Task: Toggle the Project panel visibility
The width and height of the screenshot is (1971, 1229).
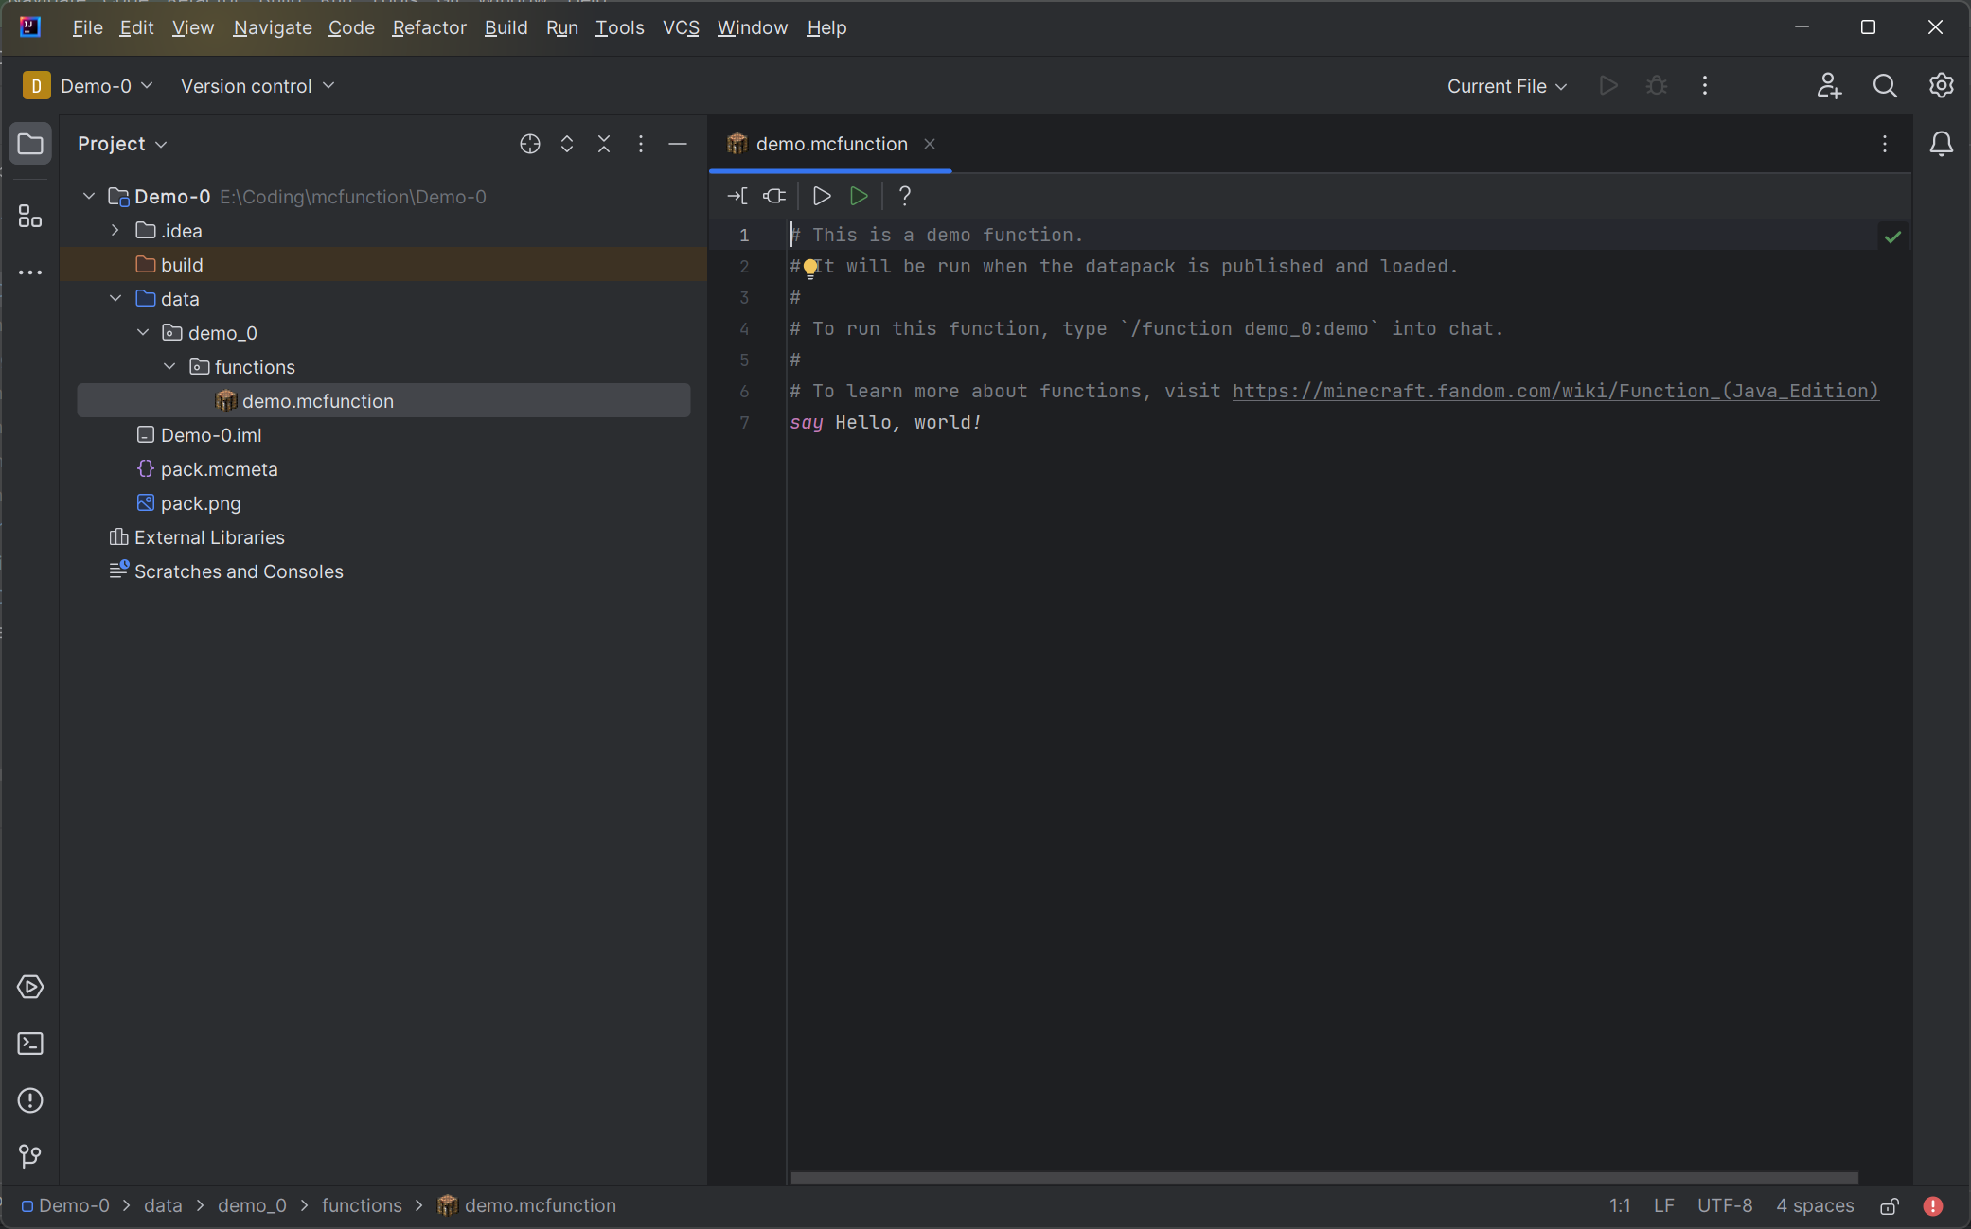Action: [x=29, y=143]
